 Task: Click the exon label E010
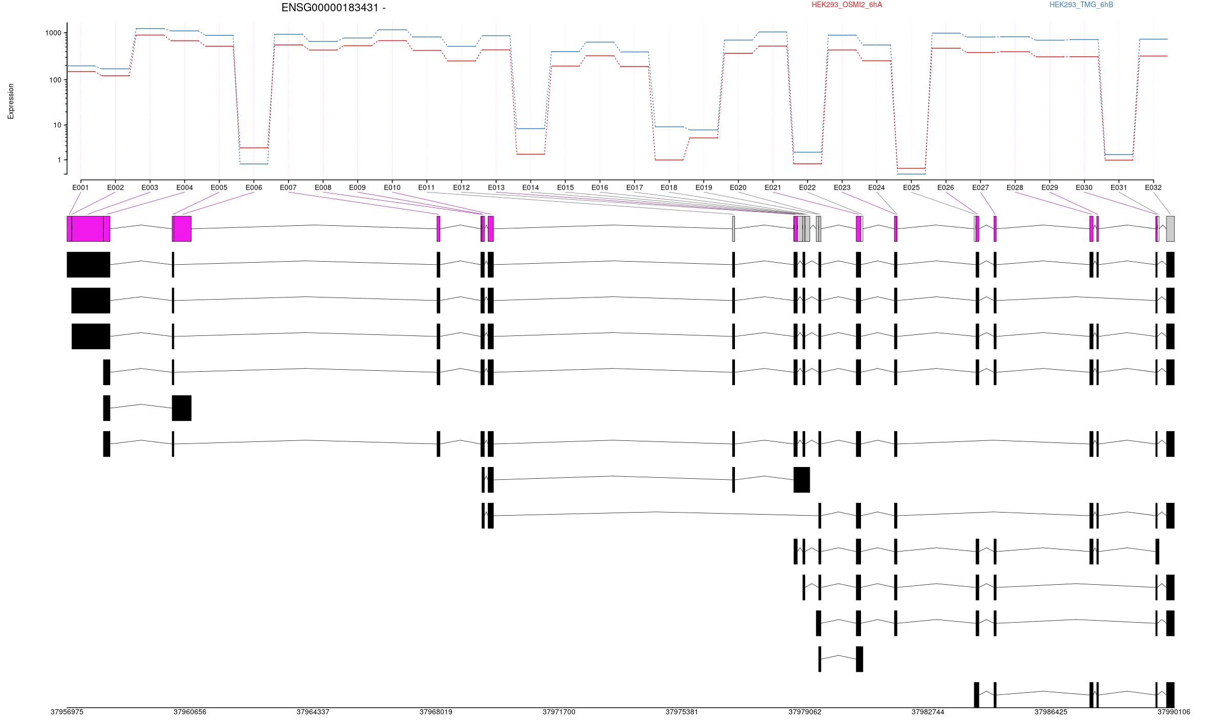pos(392,187)
